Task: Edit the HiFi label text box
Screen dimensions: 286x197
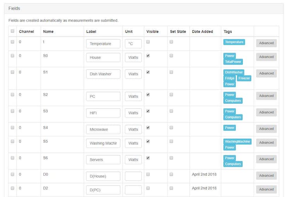Action: [x=103, y=113]
